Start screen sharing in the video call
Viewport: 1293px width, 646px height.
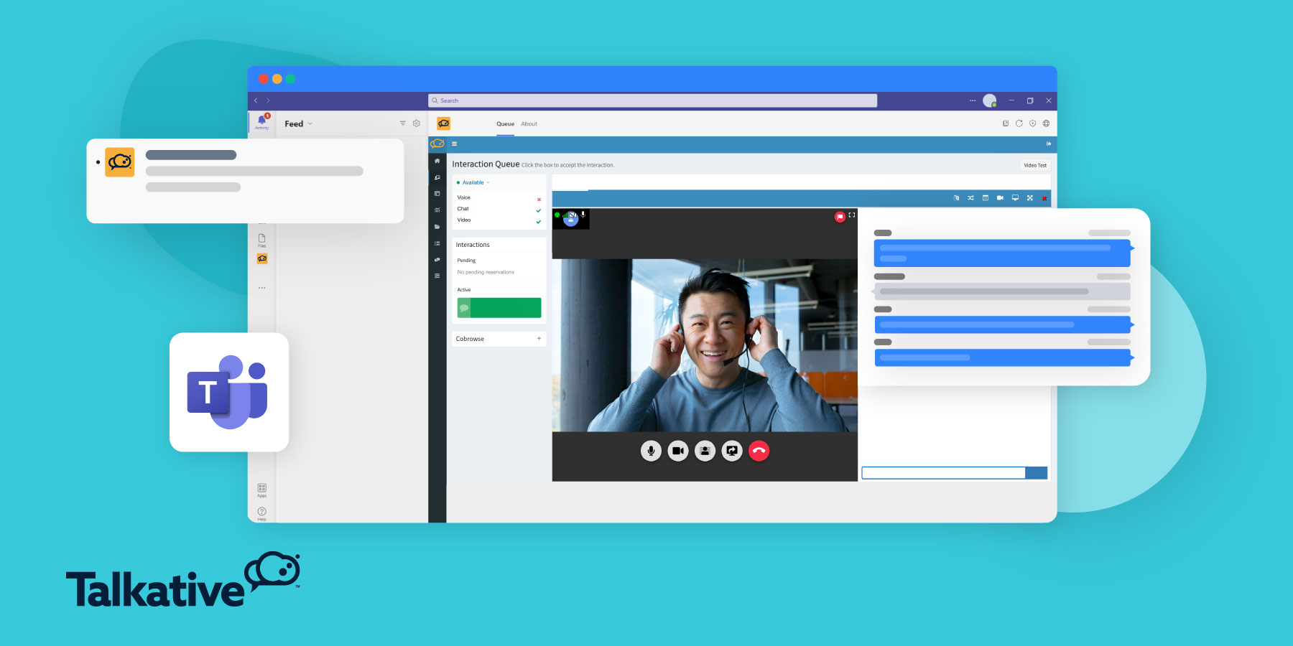732,451
